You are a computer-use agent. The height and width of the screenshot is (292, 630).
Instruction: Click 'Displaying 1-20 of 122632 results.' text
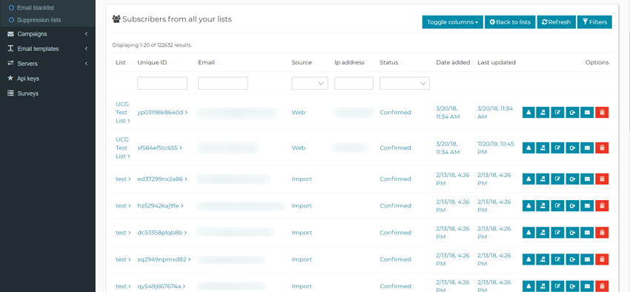click(152, 45)
